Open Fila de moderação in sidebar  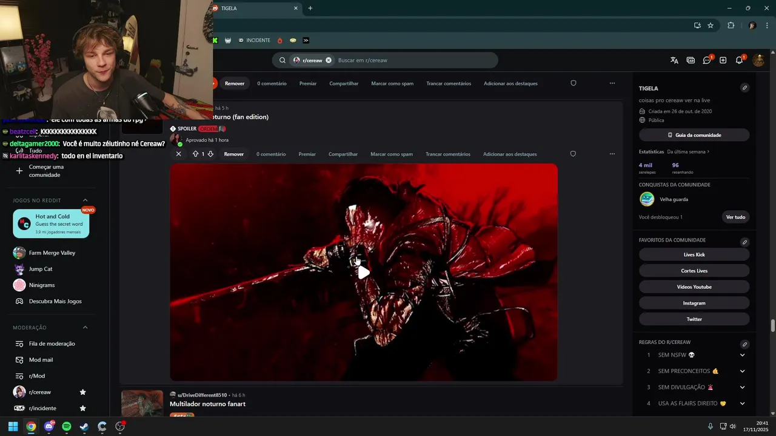pyautogui.click(x=52, y=343)
